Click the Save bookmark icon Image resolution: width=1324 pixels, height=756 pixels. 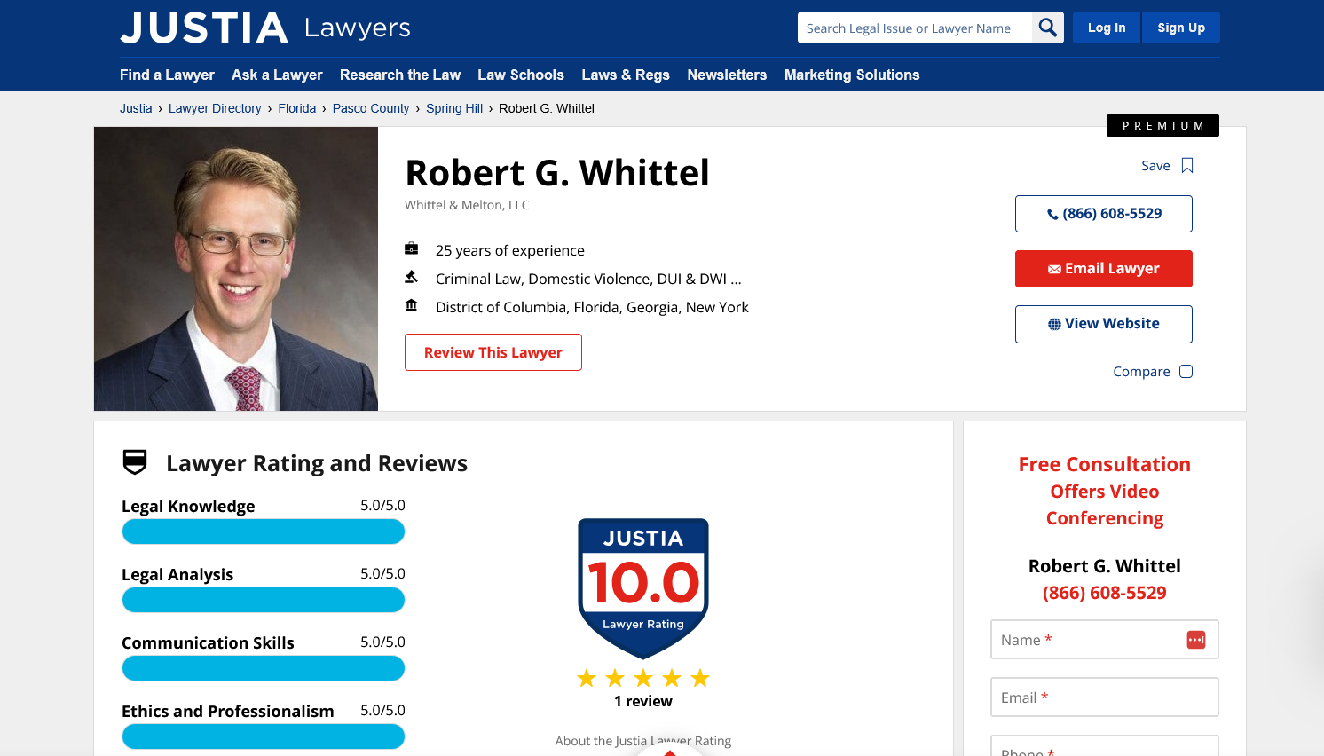1187,166
